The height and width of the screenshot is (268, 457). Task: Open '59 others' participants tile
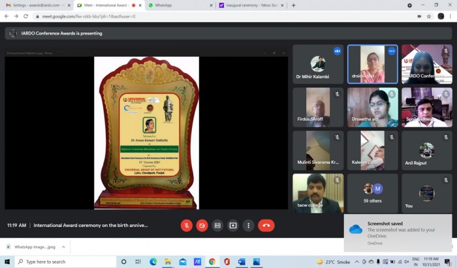372,192
